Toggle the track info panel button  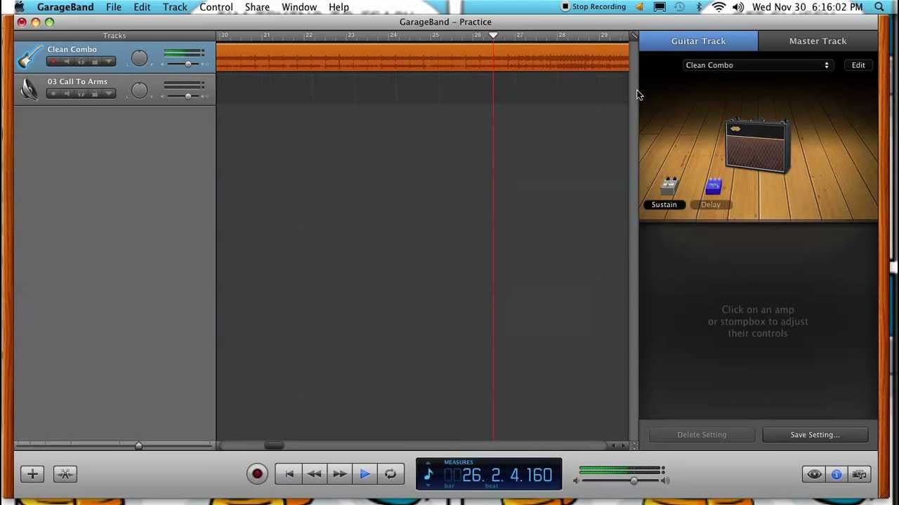pyautogui.click(x=836, y=474)
